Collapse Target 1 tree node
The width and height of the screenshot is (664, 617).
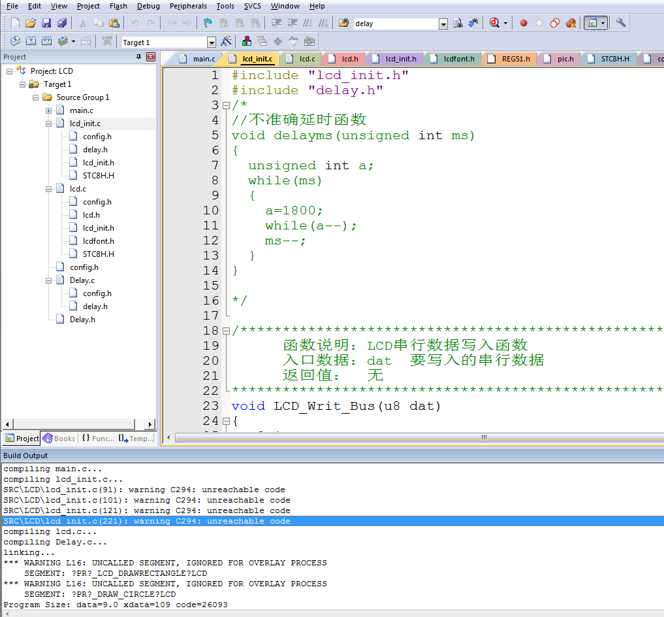point(22,84)
